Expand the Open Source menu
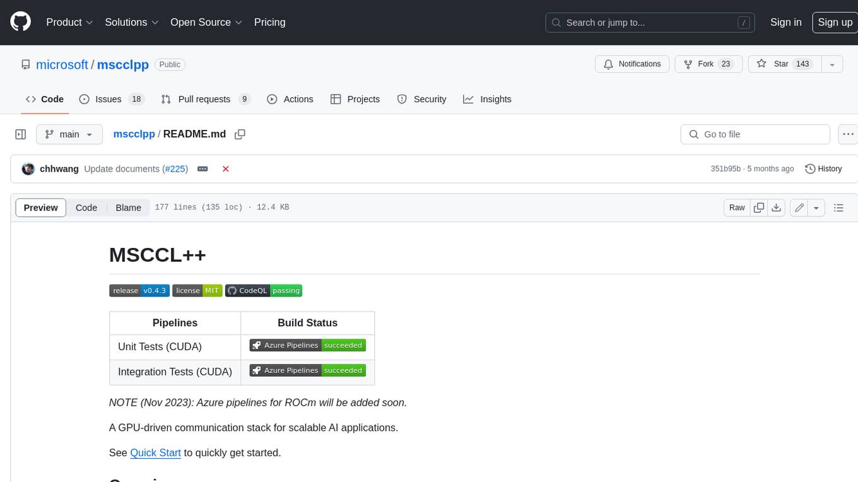This screenshot has width=858, height=482. 206,22
